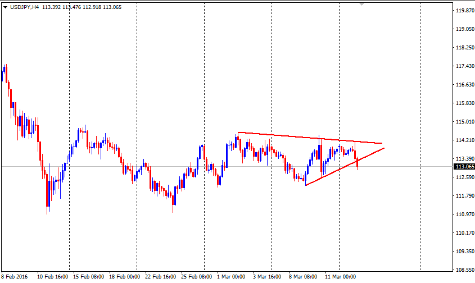
Task: Click the 110.170 price axis label
Action: [465, 233]
